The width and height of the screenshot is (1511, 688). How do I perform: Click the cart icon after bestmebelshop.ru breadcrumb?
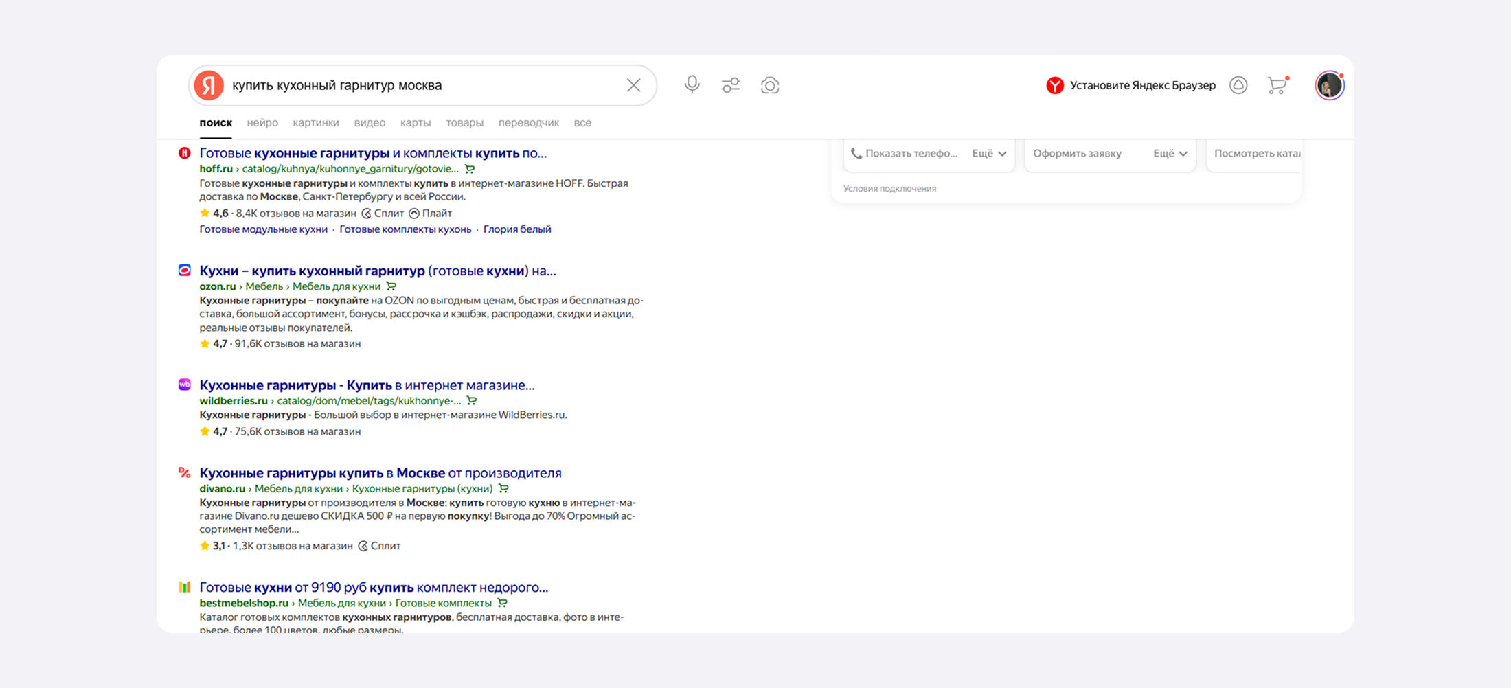(503, 603)
